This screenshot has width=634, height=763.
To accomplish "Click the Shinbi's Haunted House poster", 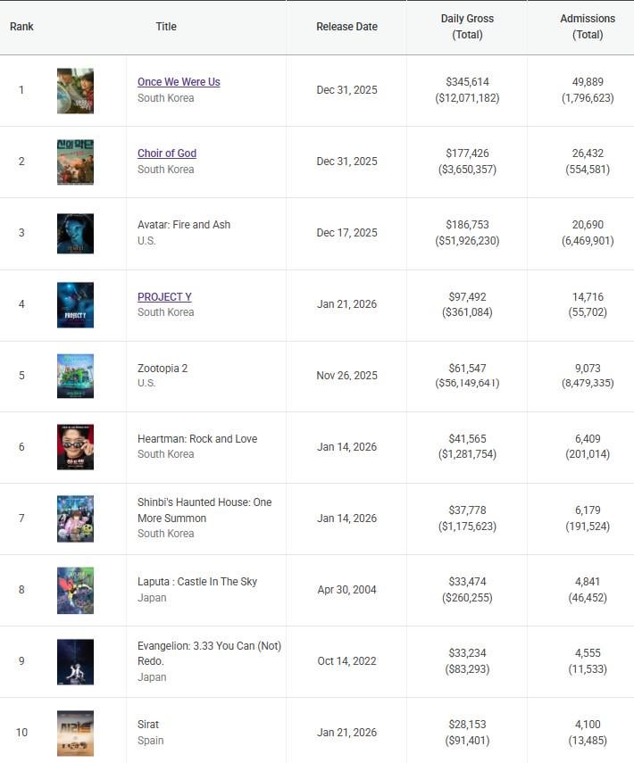I will 75,518.
